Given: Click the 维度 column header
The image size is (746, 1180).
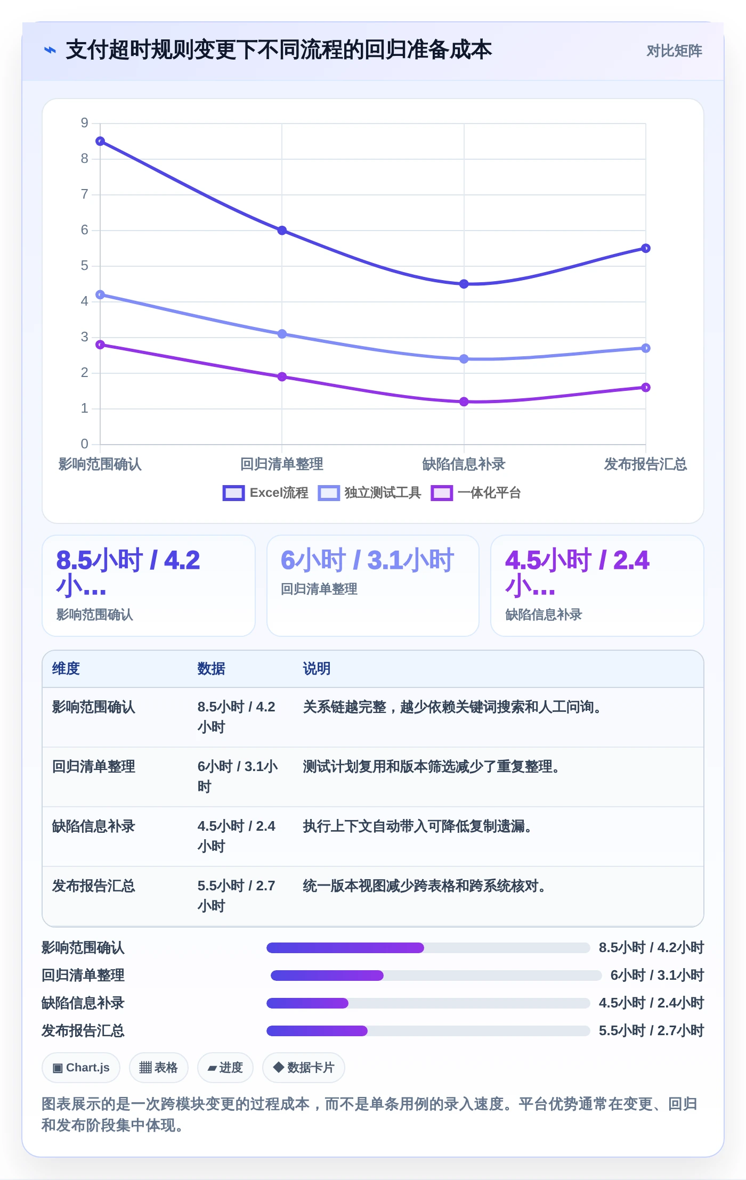Looking at the screenshot, I should 66,669.
